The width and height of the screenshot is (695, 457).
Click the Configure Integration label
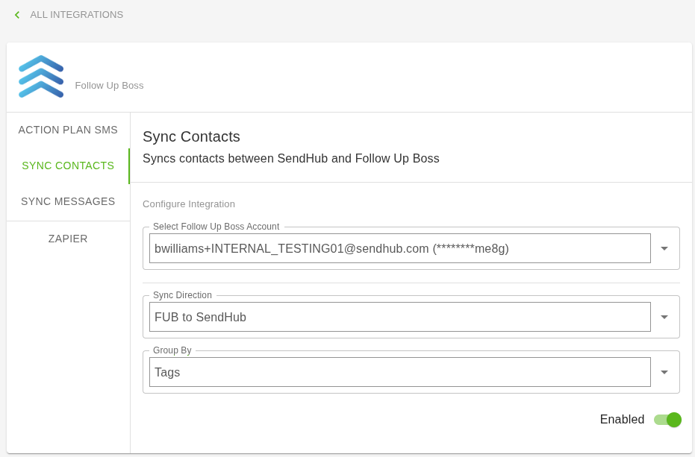pyautogui.click(x=189, y=204)
